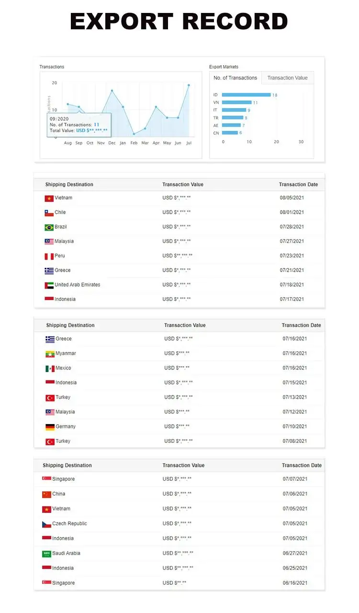Click the Germany flag icon

(x=50, y=427)
